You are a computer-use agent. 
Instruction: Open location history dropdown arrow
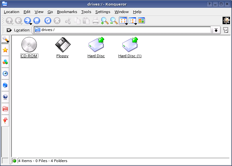[216, 30]
